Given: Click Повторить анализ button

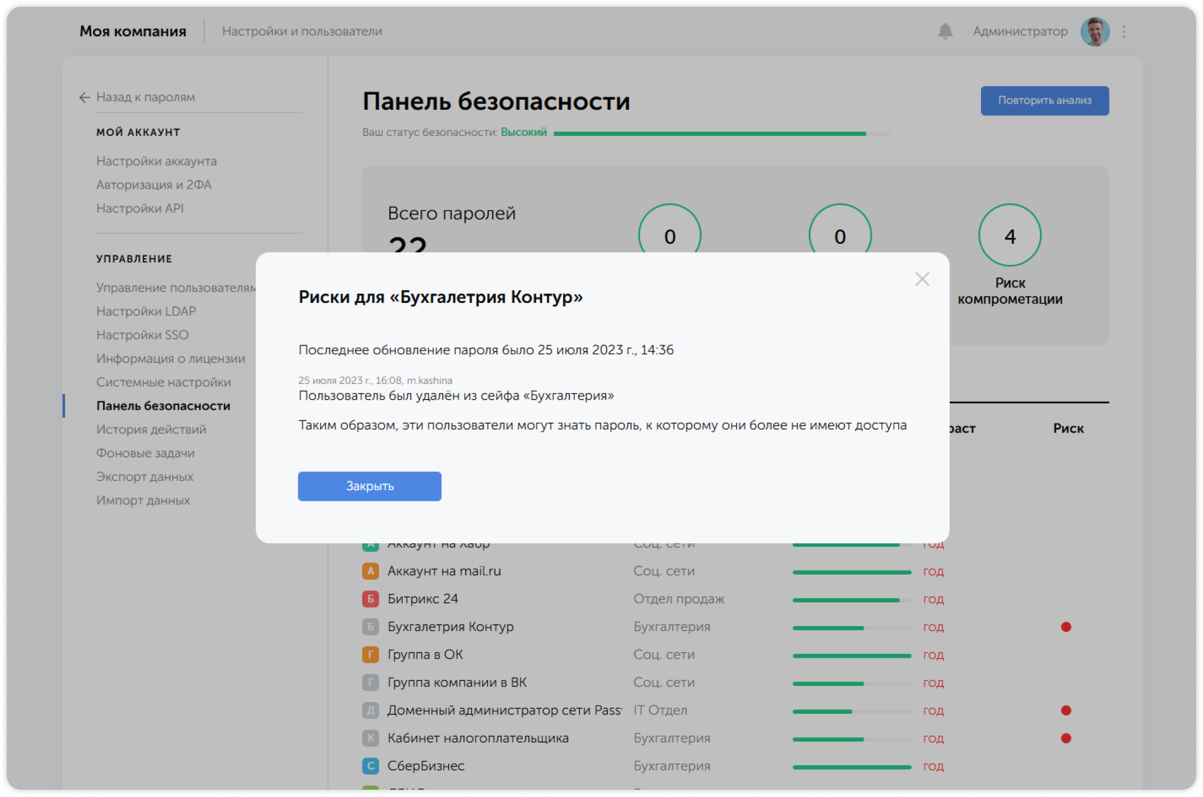Looking at the screenshot, I should click(x=1044, y=101).
